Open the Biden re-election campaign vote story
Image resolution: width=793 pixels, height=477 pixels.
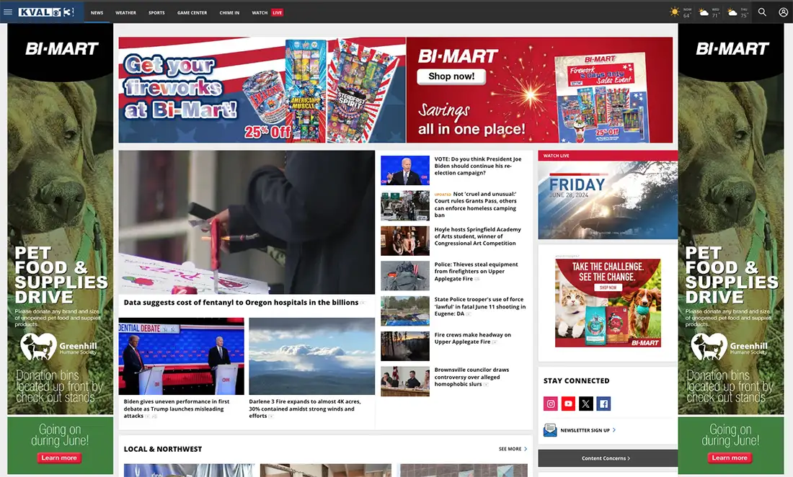pyautogui.click(x=477, y=166)
